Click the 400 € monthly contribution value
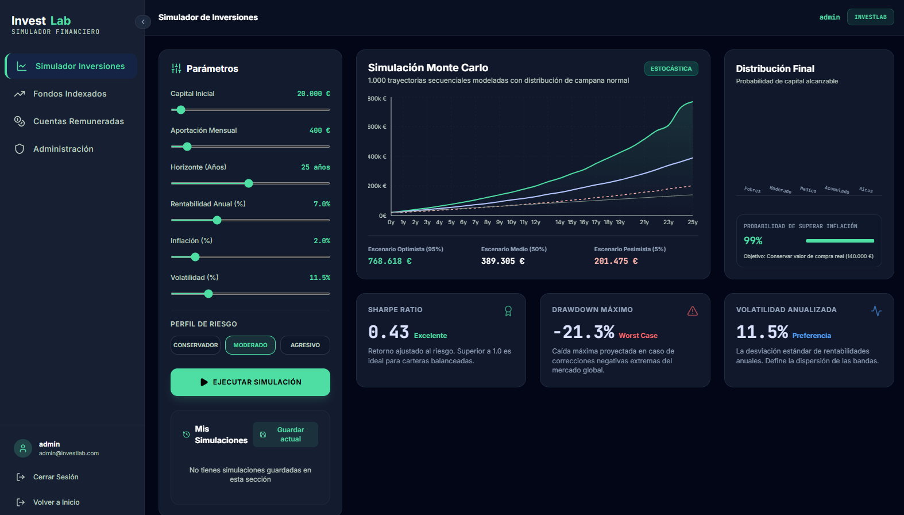 [320, 130]
